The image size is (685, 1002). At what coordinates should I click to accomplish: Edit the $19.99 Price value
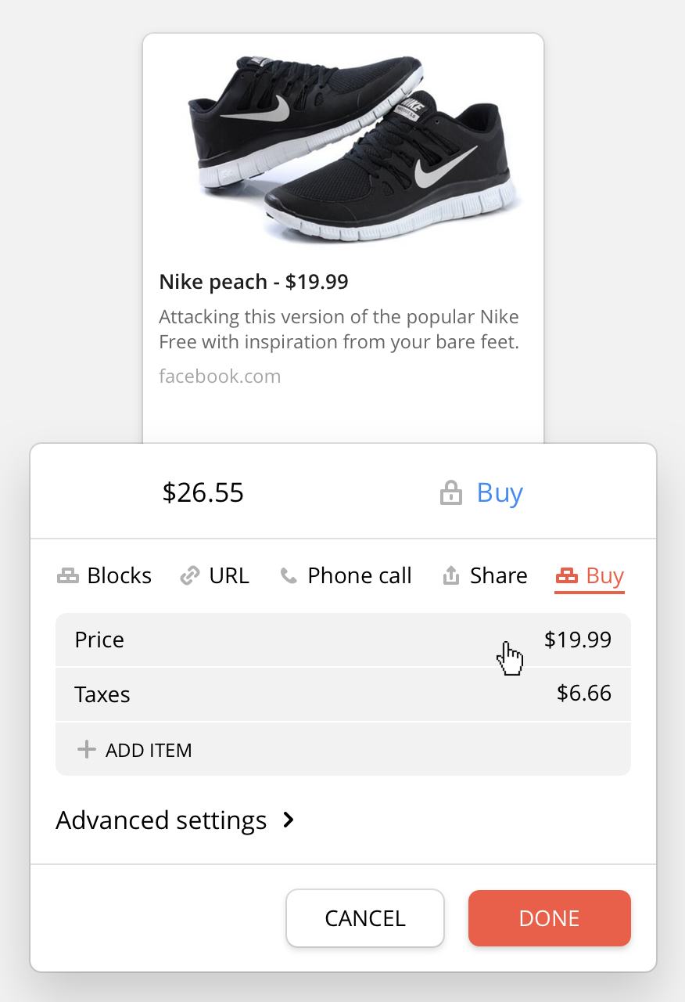(x=577, y=640)
